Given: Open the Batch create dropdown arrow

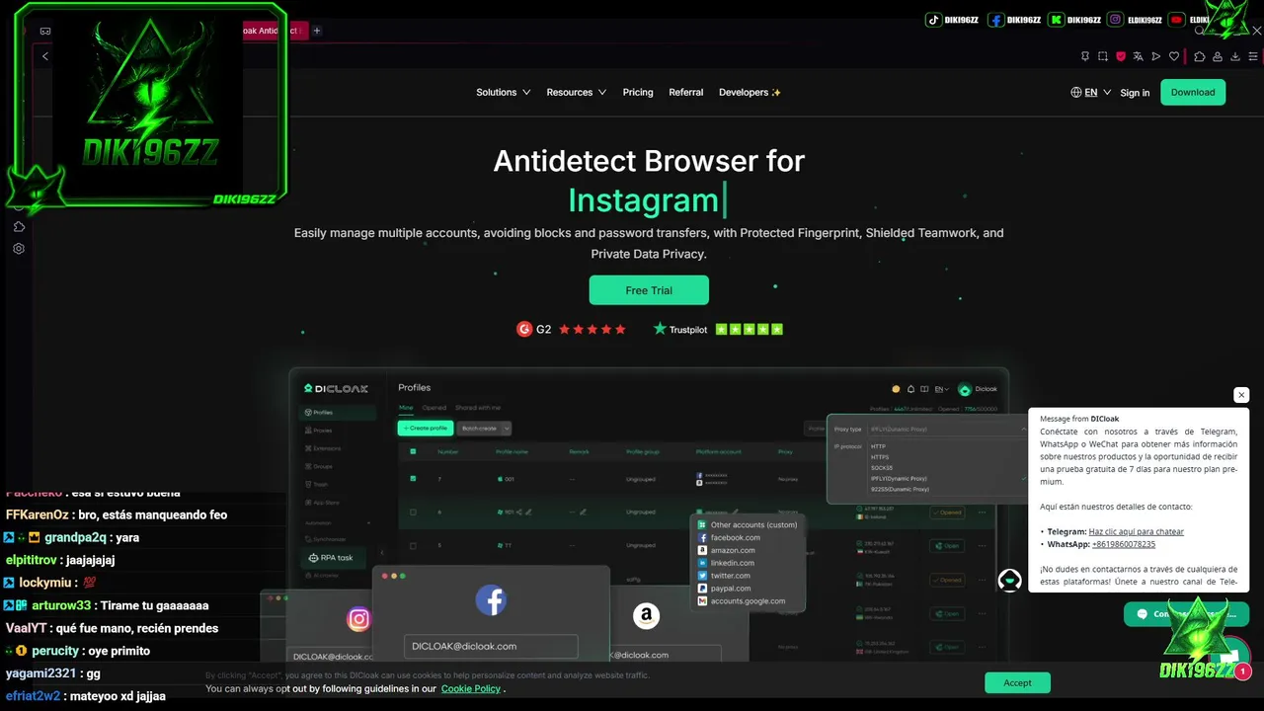Looking at the screenshot, I should [507, 429].
